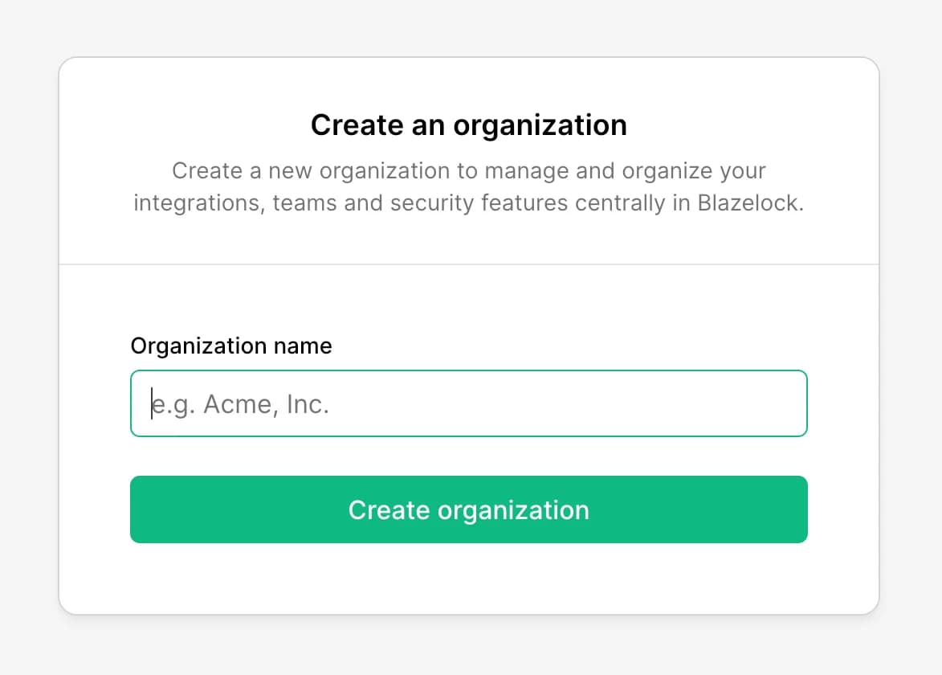Click the placeholder text e.g. Acme, Inc.

point(243,403)
